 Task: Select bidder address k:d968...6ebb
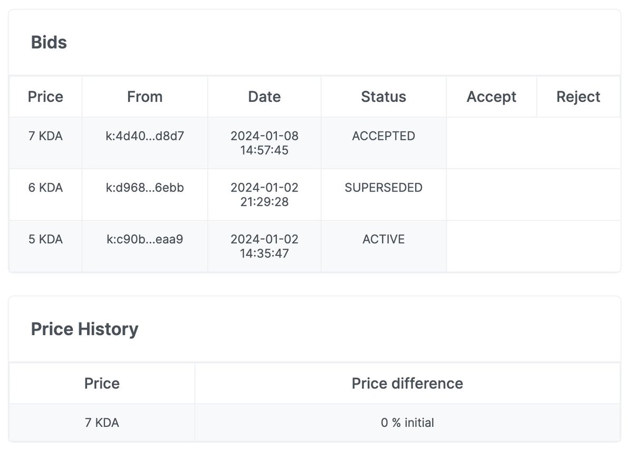pyautogui.click(x=145, y=187)
